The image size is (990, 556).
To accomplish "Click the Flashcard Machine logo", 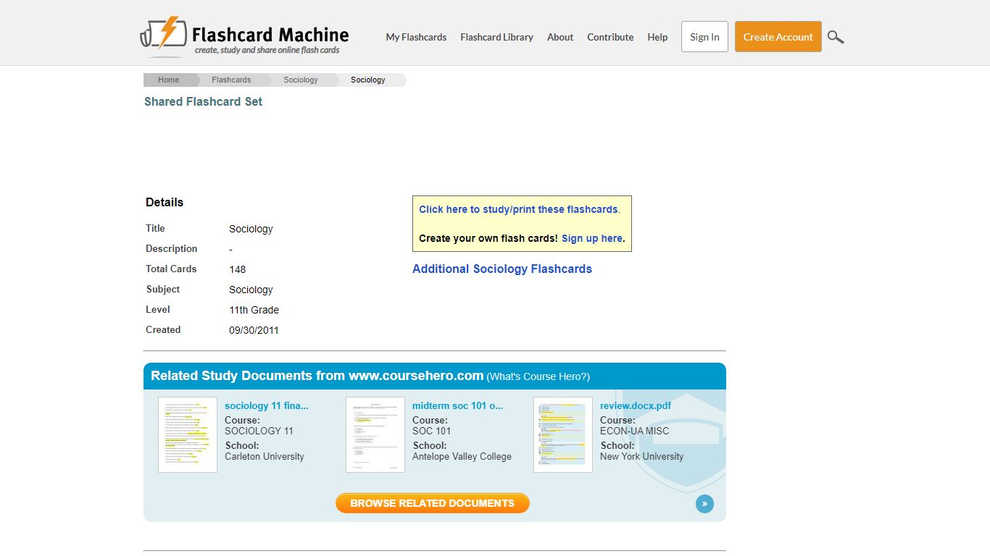I will pos(244,36).
